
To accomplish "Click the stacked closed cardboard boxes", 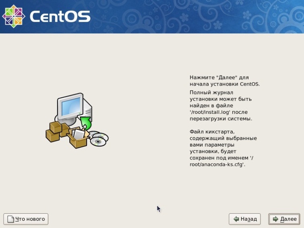I will (56, 132).
